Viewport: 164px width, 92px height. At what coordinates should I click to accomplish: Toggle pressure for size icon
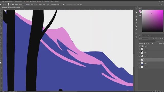78,5
